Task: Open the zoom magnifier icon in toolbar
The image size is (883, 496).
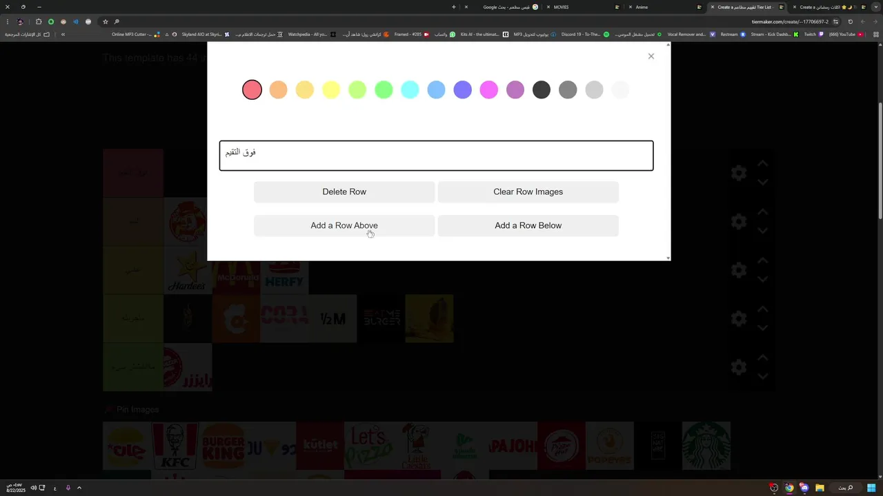Action: click(117, 21)
